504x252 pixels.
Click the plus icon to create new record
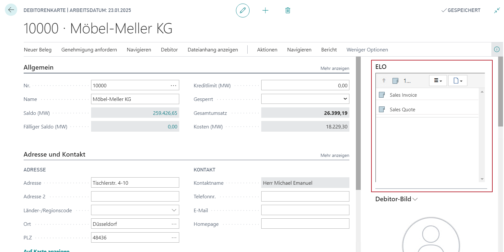coord(265,10)
